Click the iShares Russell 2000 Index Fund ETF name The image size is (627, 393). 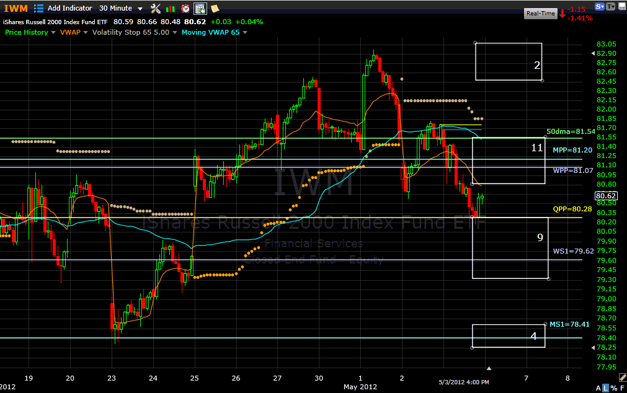pyautogui.click(x=55, y=22)
